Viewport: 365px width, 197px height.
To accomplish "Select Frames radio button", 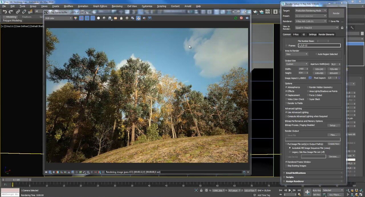I will click(x=286, y=46).
